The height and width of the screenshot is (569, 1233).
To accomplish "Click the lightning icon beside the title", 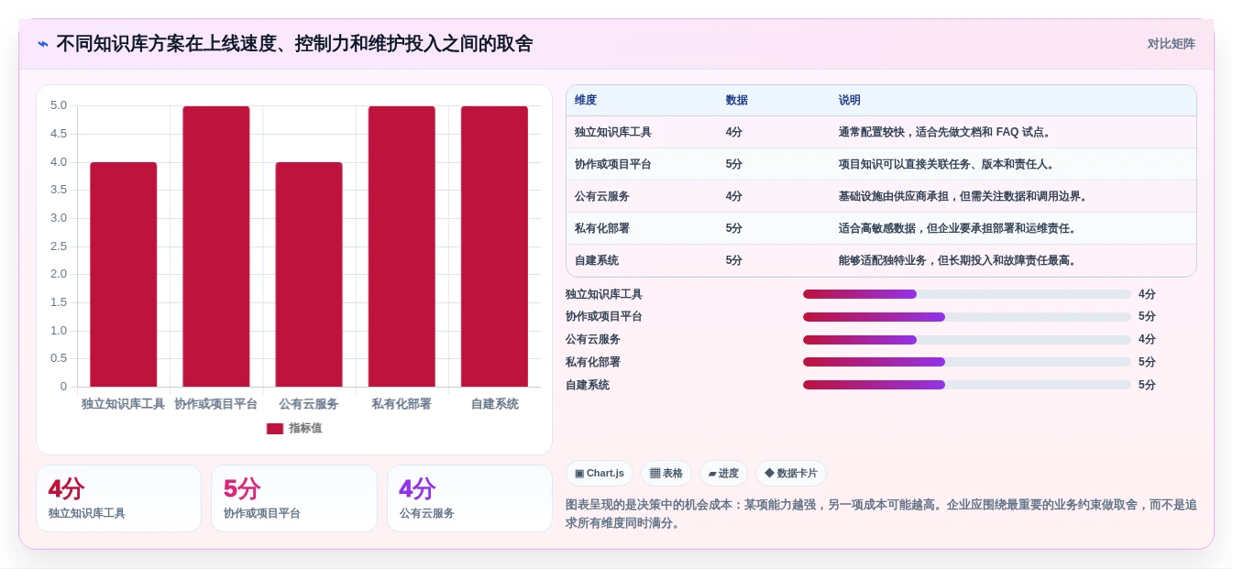I will point(43,44).
